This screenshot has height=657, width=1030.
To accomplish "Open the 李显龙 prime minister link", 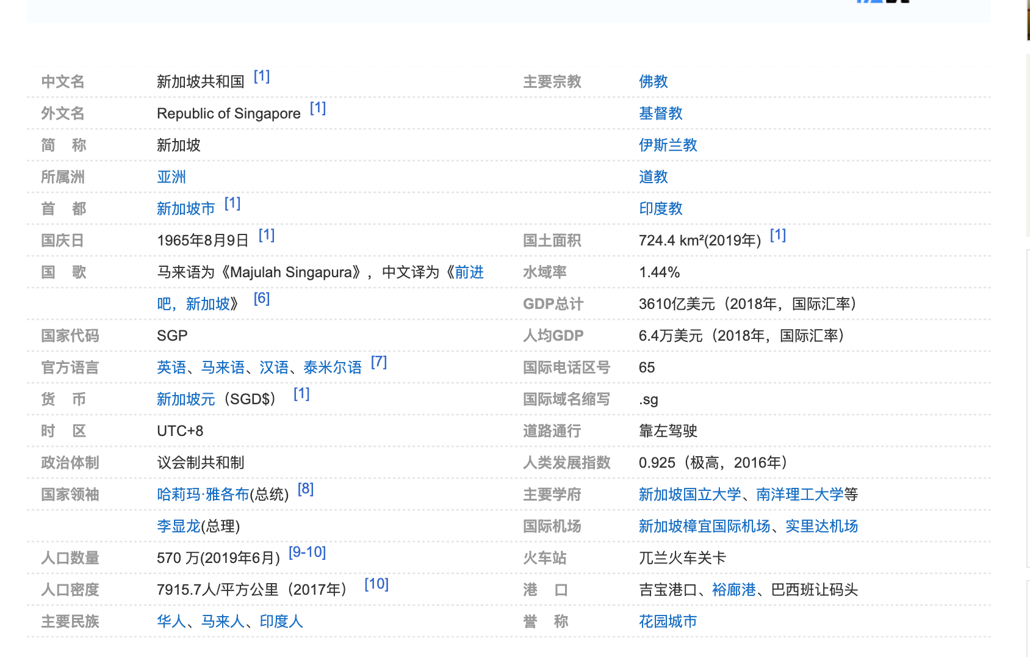I will pyautogui.click(x=178, y=526).
